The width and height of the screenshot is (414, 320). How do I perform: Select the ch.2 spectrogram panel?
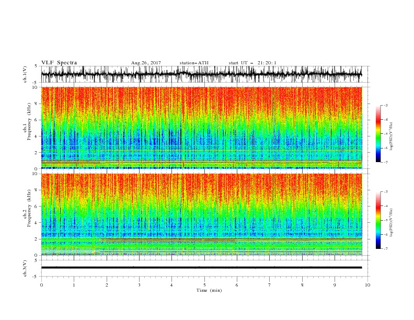pos(201,214)
